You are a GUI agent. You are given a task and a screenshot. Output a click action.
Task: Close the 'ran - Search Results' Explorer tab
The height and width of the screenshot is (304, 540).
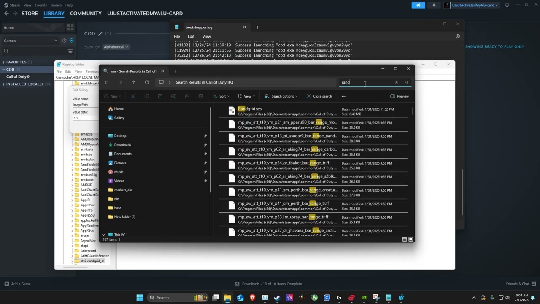(x=162, y=71)
